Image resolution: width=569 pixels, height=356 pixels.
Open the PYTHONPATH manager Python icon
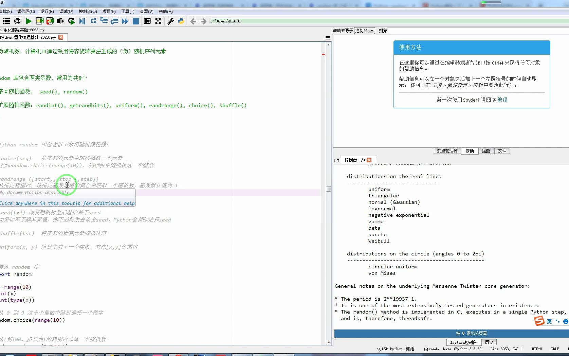point(181,21)
